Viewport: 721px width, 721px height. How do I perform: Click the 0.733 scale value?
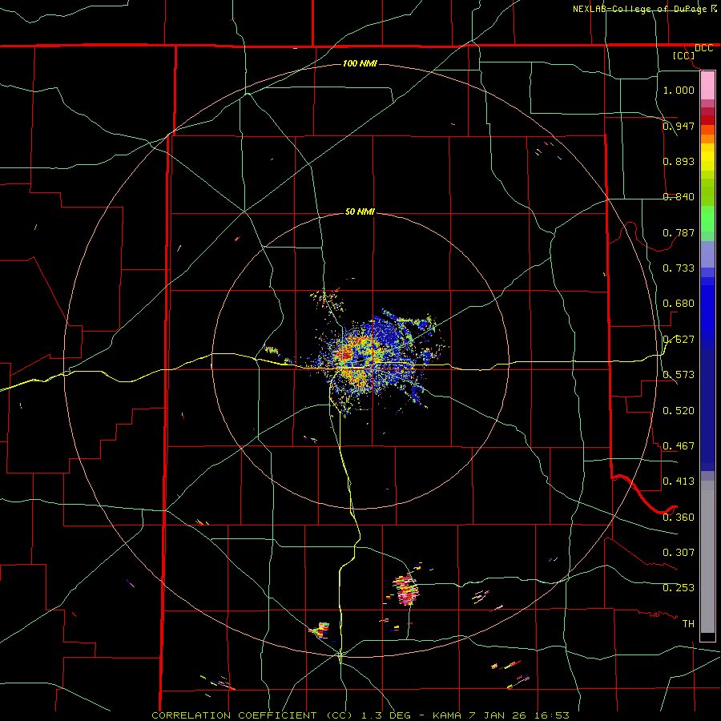pyautogui.click(x=679, y=268)
